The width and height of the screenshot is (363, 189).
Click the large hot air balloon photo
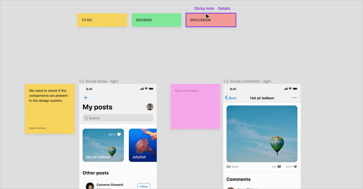pyautogui.click(x=262, y=134)
